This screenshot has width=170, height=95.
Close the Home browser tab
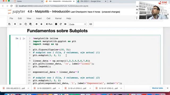point(42,1)
